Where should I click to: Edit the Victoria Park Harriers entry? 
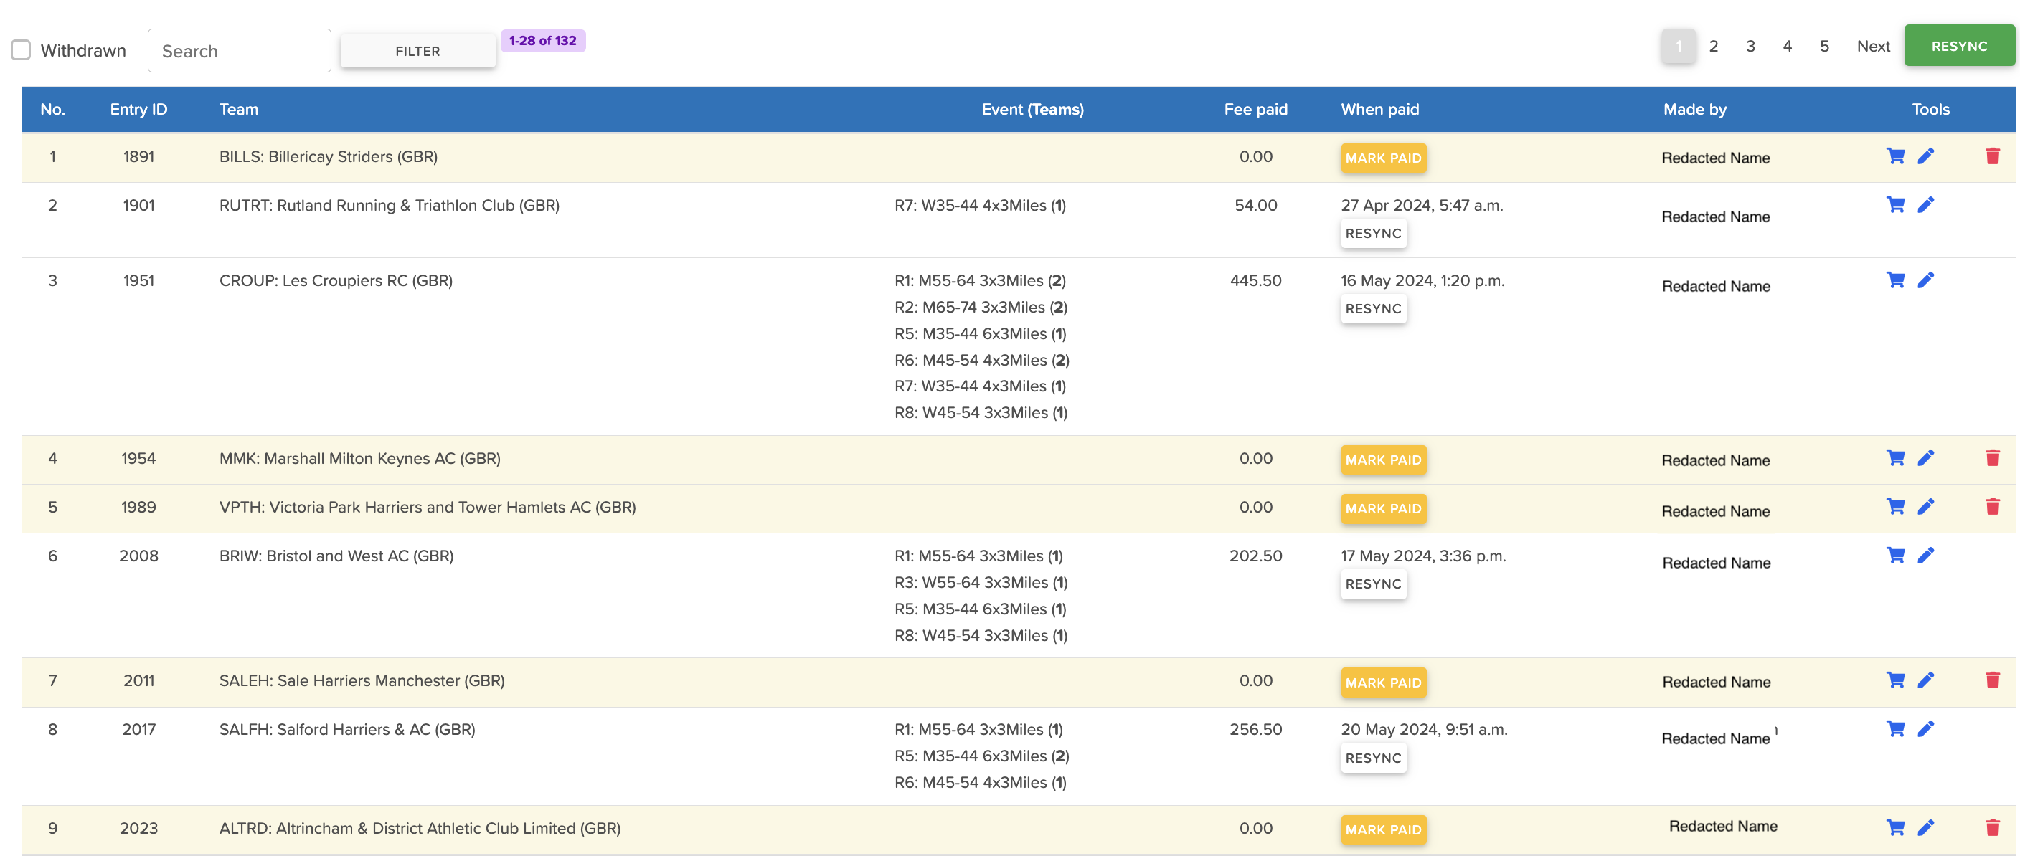coord(1926,506)
